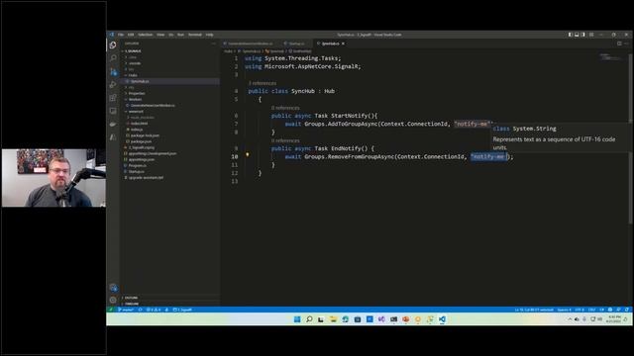Screen dimensions: 634x356
Task: Close the SyncHub.cs editor tab
Action: (344, 44)
